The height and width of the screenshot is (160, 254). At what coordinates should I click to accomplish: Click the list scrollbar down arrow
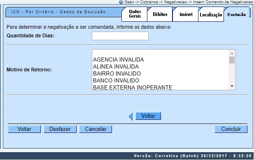[x=232, y=86]
